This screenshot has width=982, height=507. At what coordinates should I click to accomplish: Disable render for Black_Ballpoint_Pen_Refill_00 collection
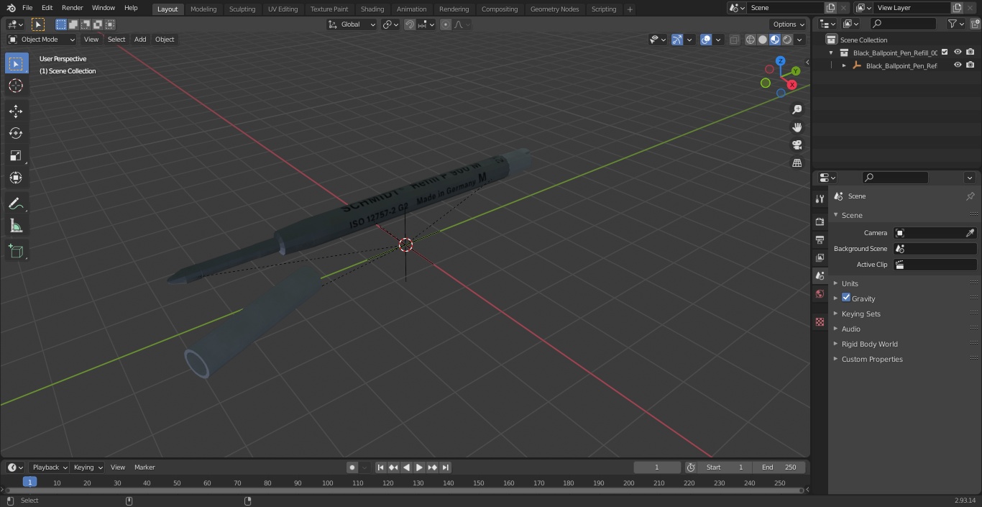(970, 52)
